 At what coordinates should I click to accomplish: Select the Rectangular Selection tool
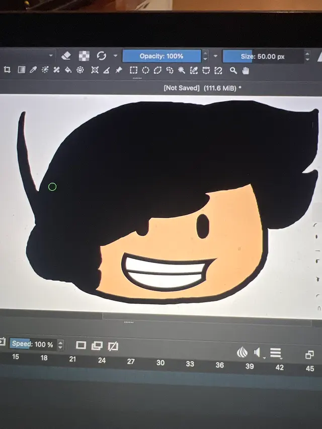[x=133, y=70]
